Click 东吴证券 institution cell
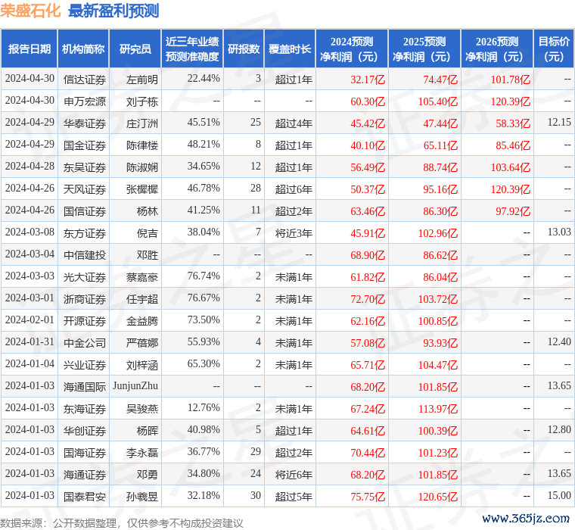Screen dimensions: 575x530 point(85,167)
